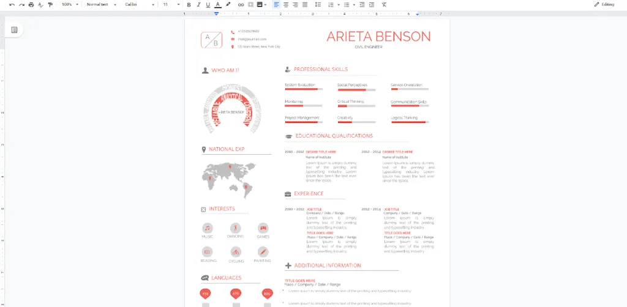Viewport: 627px width, 307px height.
Task: Run the spelling and grammar check
Action: 40,4
